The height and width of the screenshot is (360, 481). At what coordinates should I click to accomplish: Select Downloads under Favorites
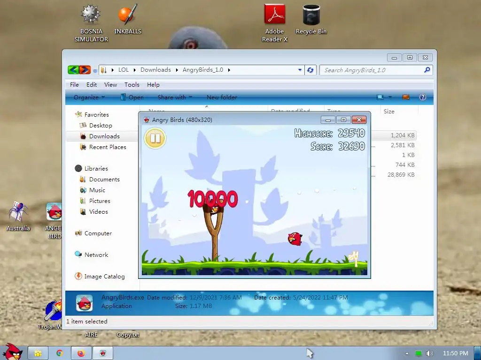point(104,136)
